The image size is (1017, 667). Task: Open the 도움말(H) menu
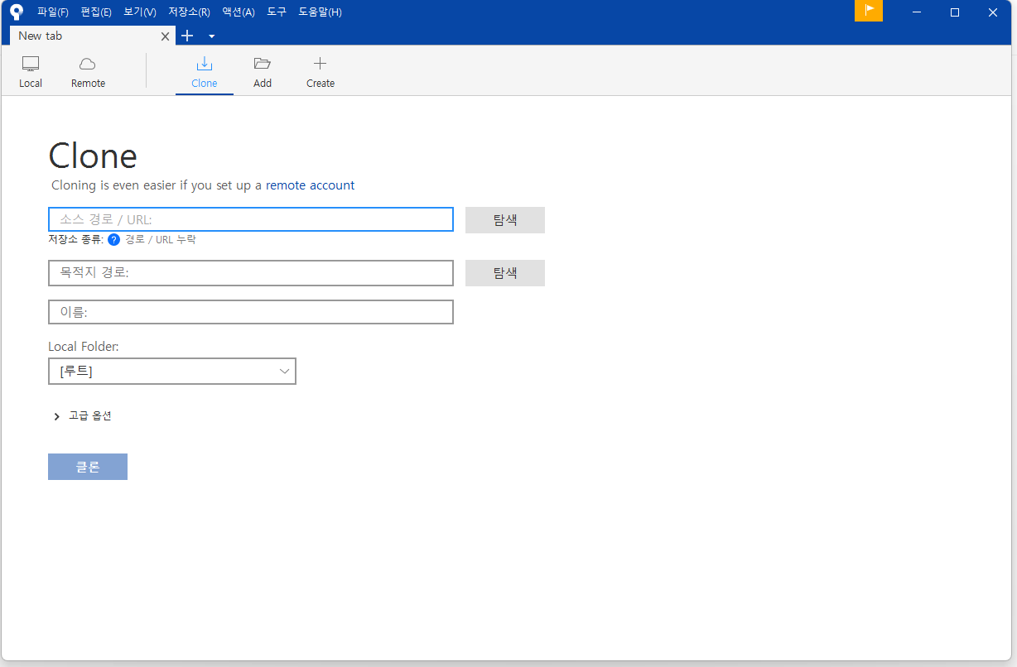coord(320,12)
